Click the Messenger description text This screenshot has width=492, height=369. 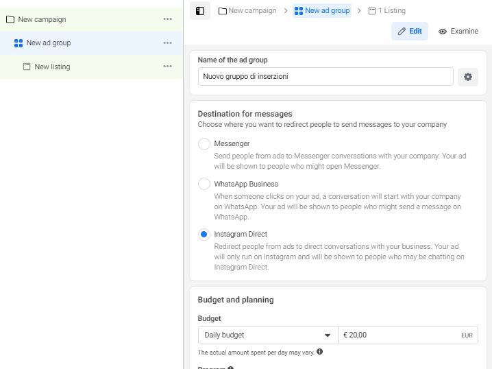(x=340, y=161)
